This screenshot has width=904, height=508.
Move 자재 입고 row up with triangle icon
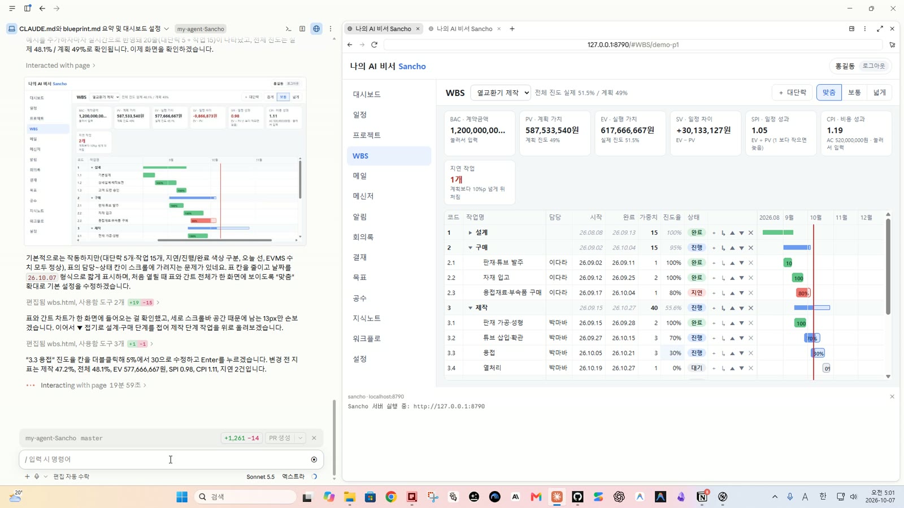[732, 278]
